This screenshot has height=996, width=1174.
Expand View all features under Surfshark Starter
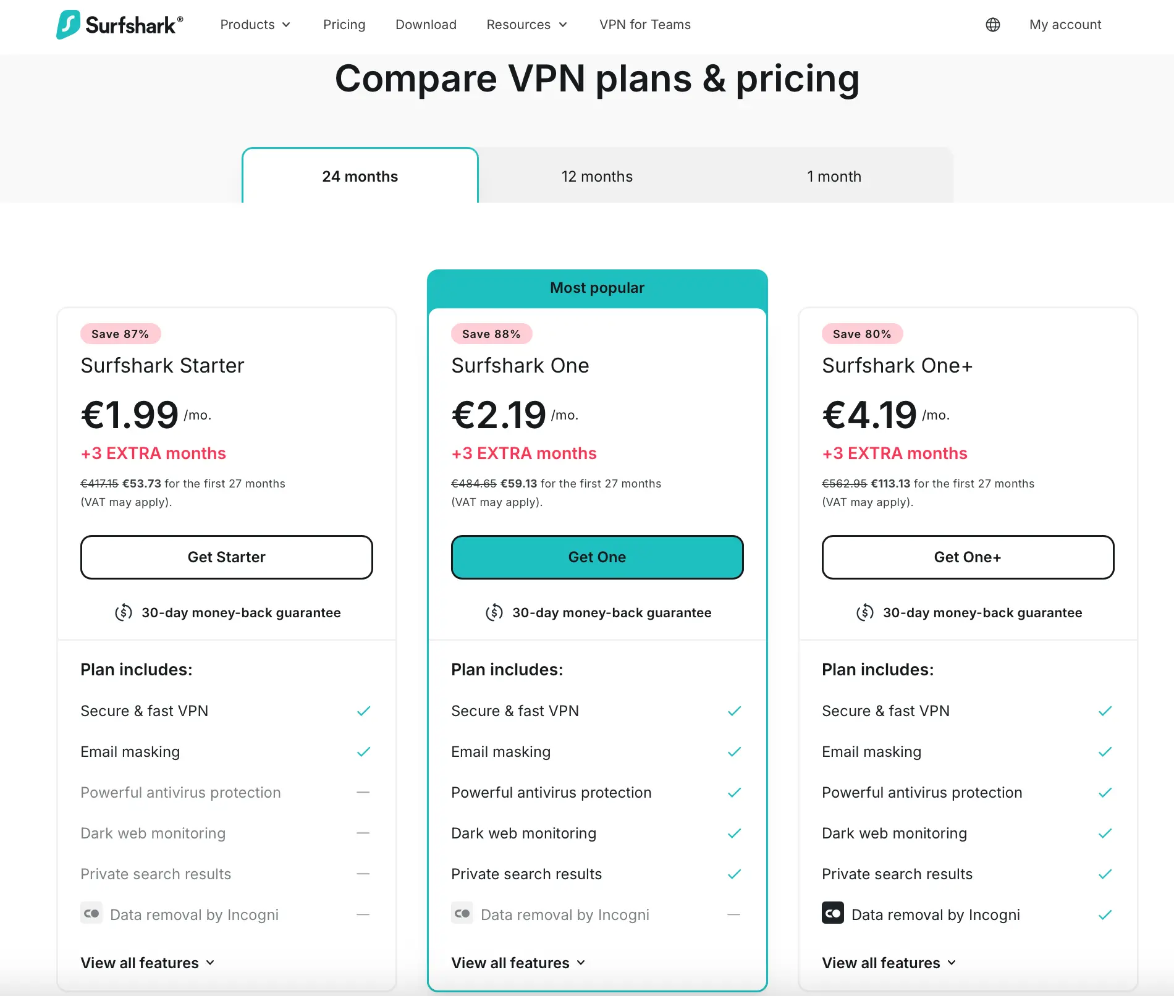[147, 962]
